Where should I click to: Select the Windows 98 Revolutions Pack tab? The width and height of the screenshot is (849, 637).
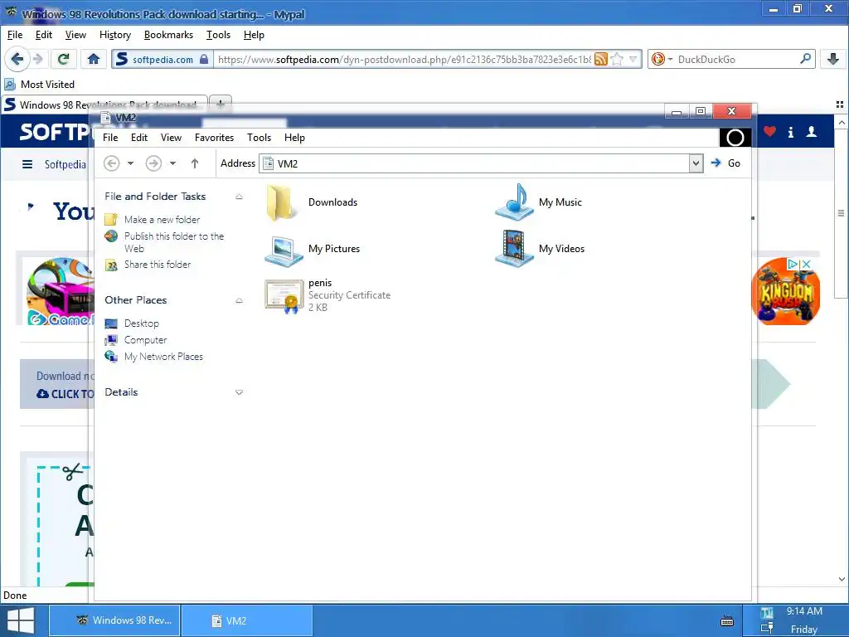[104, 104]
